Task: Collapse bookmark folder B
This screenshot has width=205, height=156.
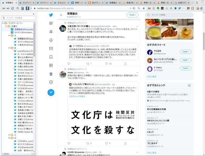Action: pos(9,48)
